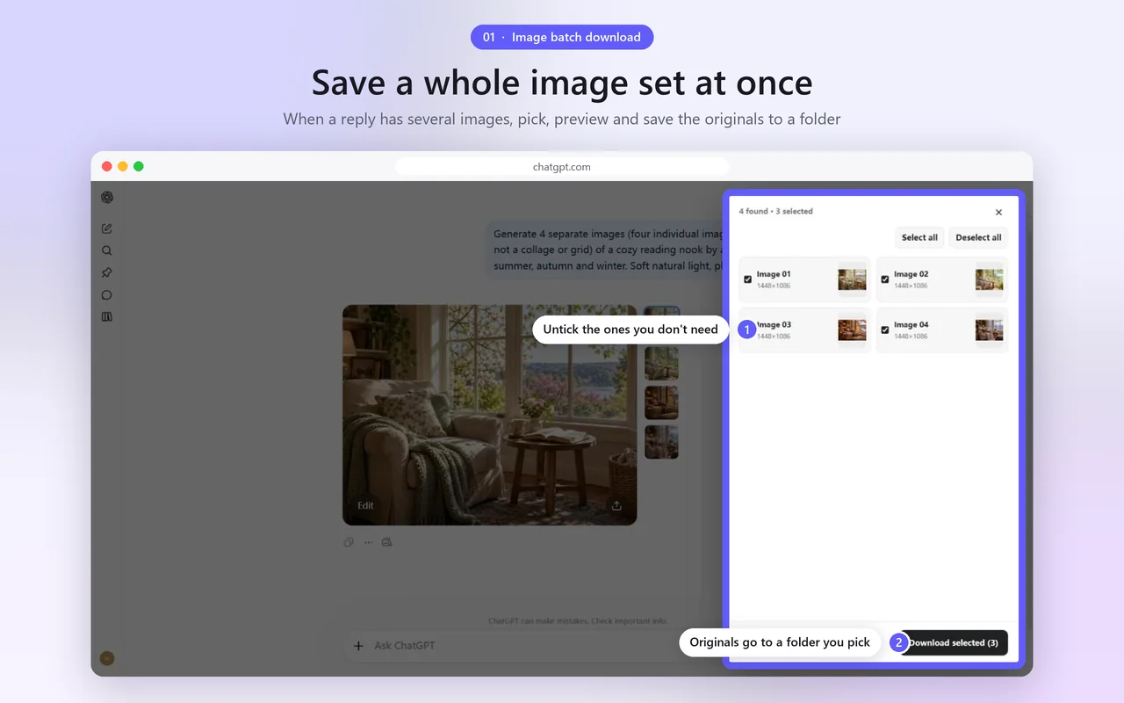This screenshot has width=1124, height=703.
Task: Click the "Image 01" label
Action: click(x=774, y=274)
